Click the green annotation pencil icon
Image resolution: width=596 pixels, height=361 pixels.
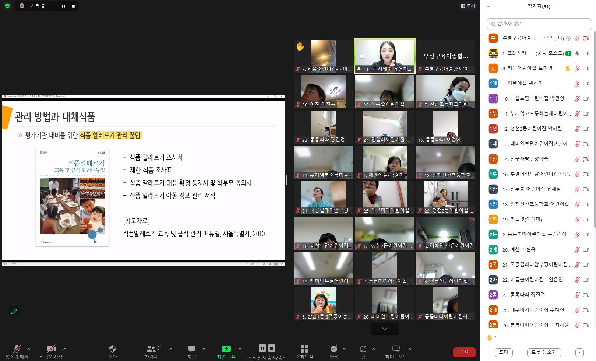pos(14,312)
